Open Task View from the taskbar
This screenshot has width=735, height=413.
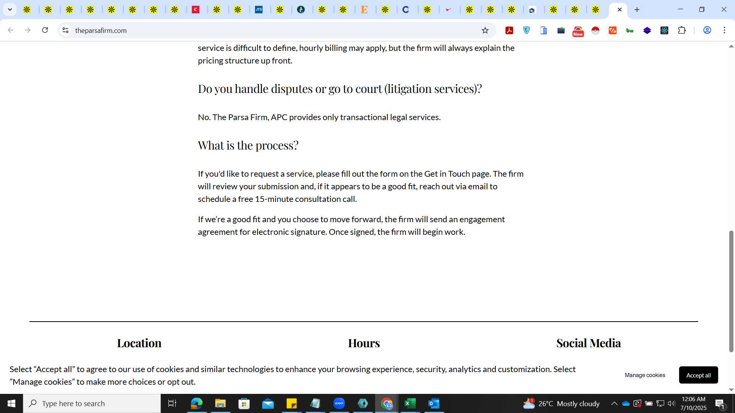click(172, 403)
